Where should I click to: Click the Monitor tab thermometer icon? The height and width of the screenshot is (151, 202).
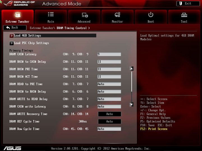tap(118, 15)
